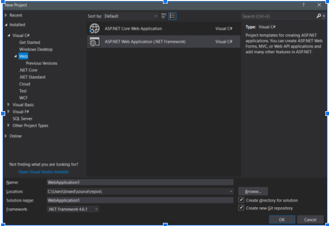
Task: Click the OK button
Action: (x=282, y=220)
